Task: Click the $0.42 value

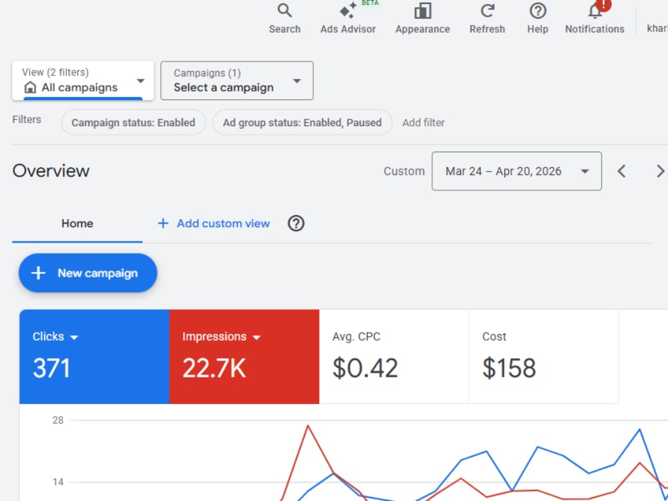Action: 365,368
